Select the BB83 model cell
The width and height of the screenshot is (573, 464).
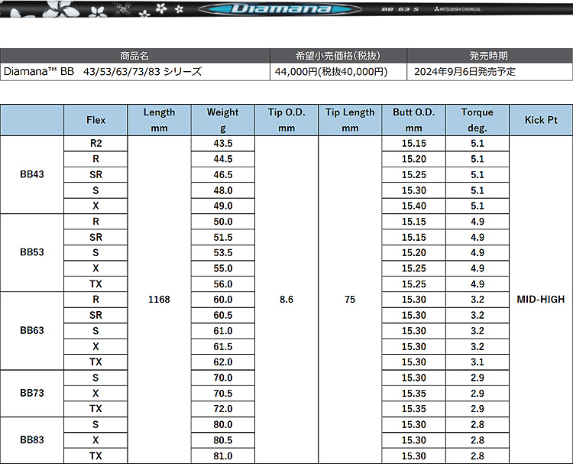point(32,440)
